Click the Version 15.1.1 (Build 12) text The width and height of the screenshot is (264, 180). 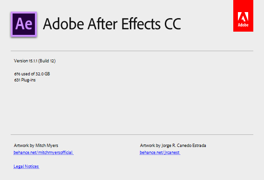34,61
